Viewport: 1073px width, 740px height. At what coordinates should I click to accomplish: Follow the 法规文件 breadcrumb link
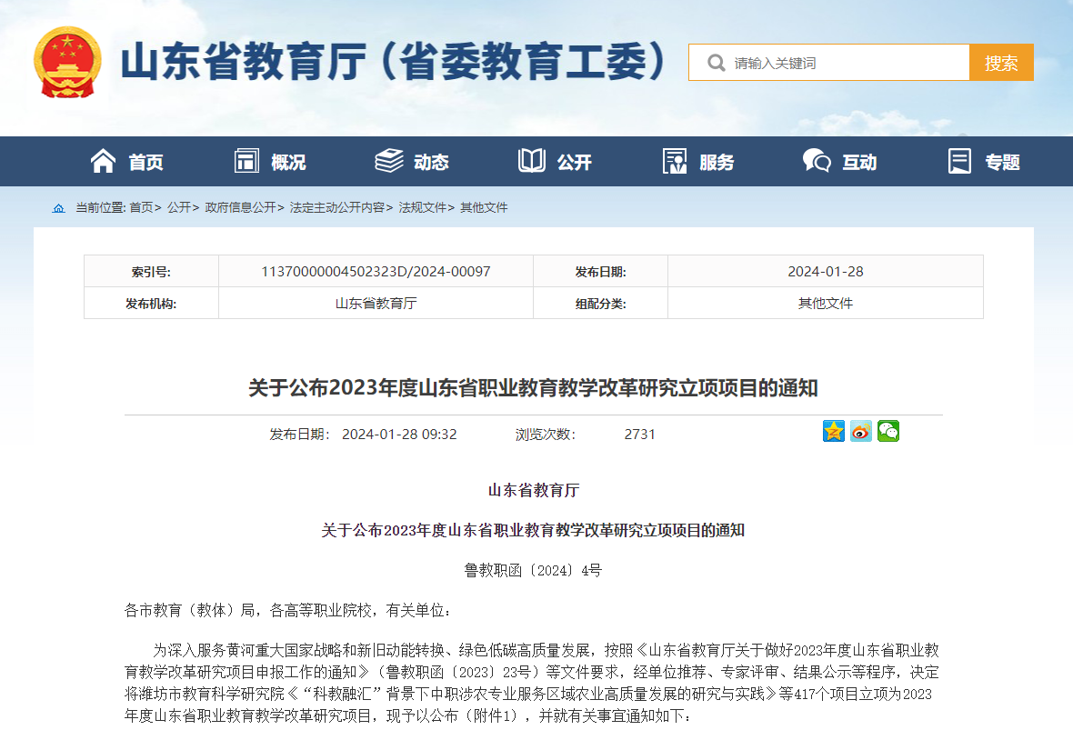tap(423, 207)
